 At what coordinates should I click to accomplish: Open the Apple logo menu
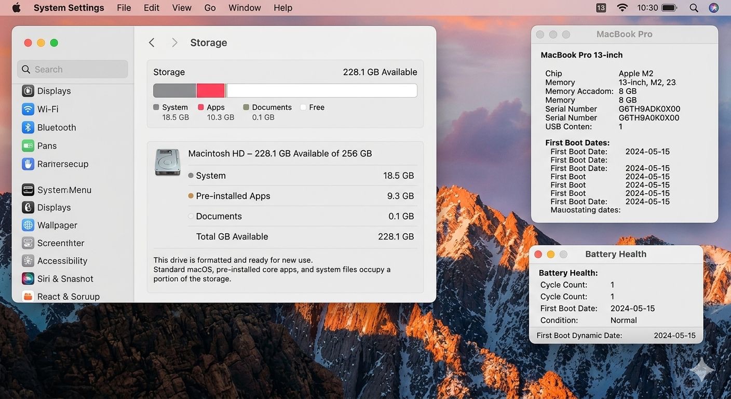[x=16, y=8]
